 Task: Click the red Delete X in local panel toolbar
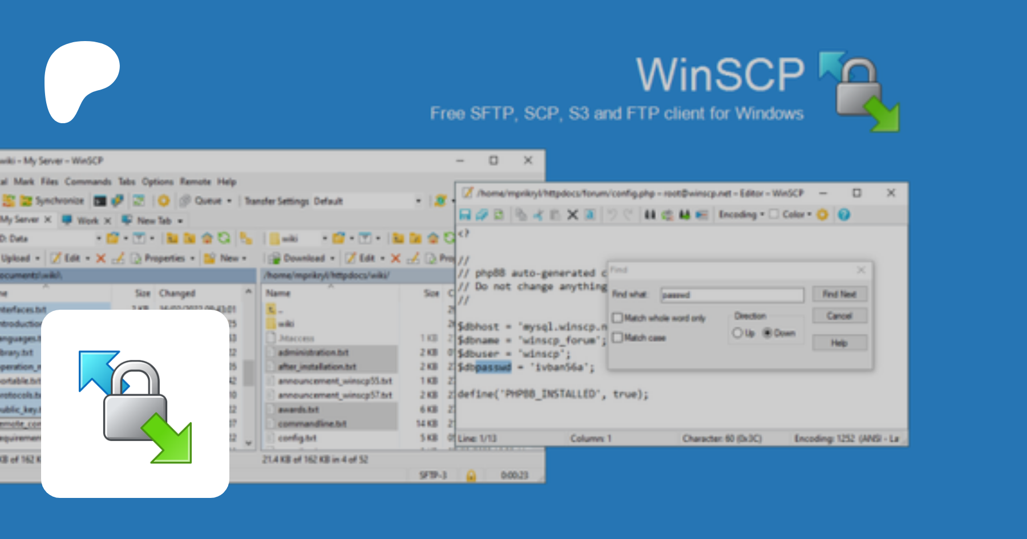[101, 258]
